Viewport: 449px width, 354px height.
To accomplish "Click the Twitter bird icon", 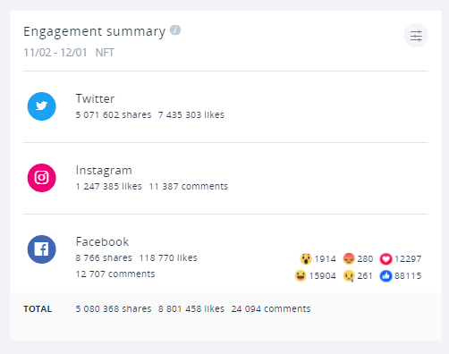I will [42, 106].
